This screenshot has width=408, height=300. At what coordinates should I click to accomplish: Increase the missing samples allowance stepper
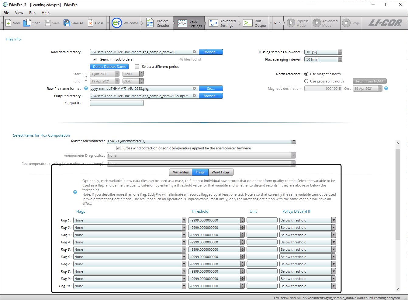pos(340,51)
